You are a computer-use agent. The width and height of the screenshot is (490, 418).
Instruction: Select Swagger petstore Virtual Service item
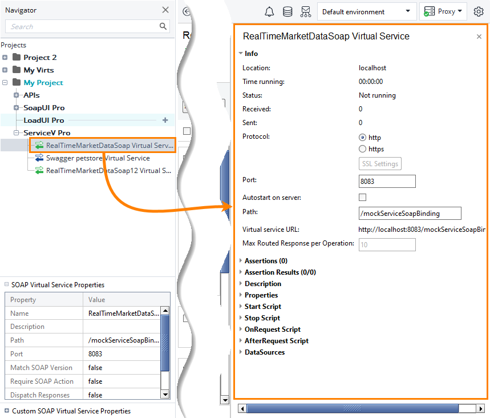[98, 158]
